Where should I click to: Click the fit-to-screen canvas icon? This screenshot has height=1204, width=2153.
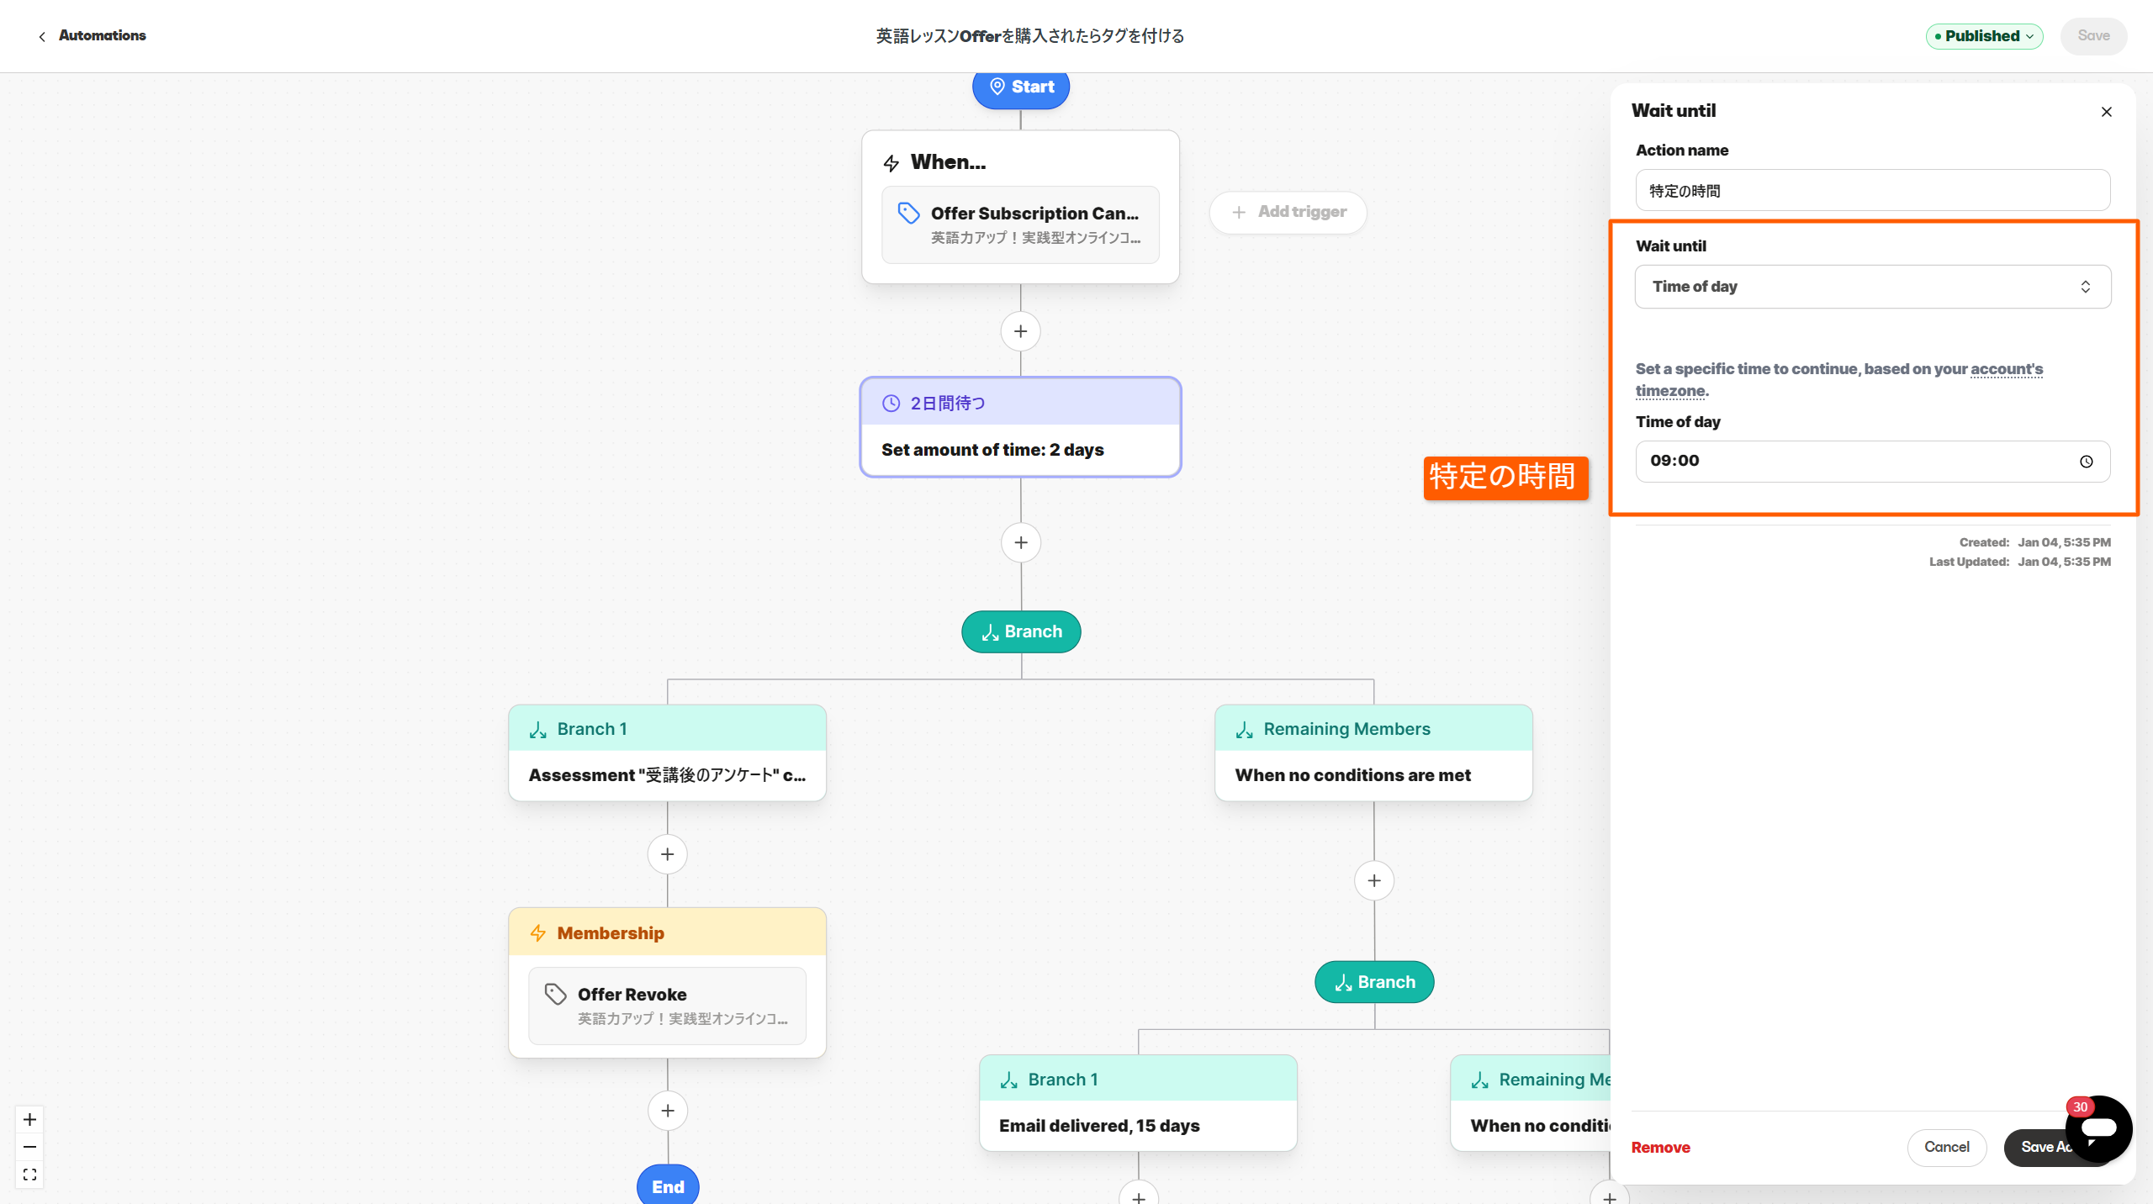tap(29, 1175)
